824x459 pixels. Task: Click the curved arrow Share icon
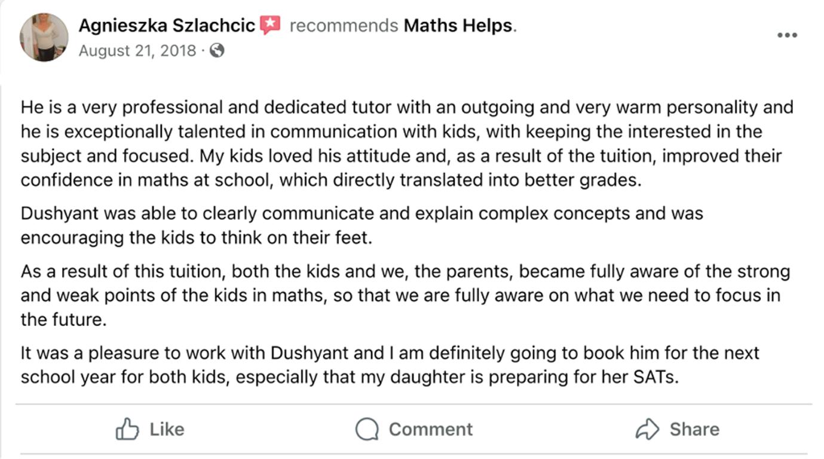click(647, 429)
